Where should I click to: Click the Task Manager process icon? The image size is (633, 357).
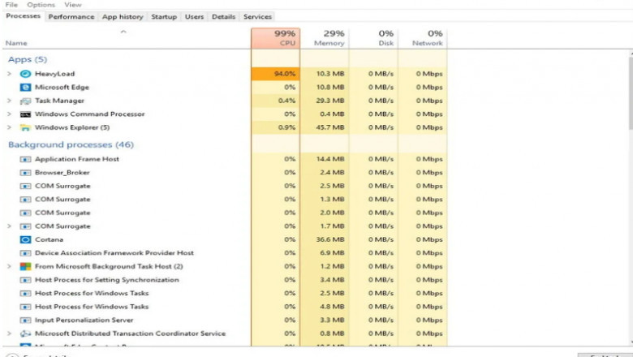point(25,101)
